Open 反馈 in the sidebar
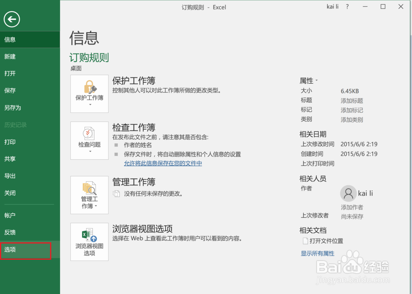This screenshot has height=294, width=412. tap(30, 232)
